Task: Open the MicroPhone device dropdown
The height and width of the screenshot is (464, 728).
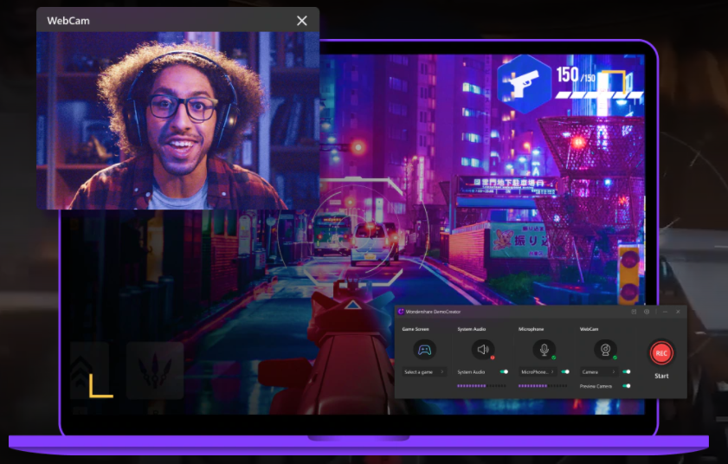Action: pyautogui.click(x=538, y=372)
